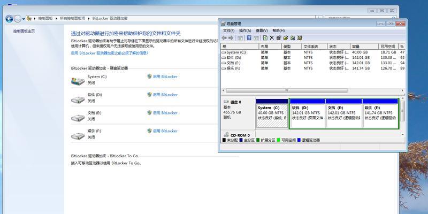
Task: Toggle action pane icon in Disk Management toolbar
Action: tap(256, 38)
